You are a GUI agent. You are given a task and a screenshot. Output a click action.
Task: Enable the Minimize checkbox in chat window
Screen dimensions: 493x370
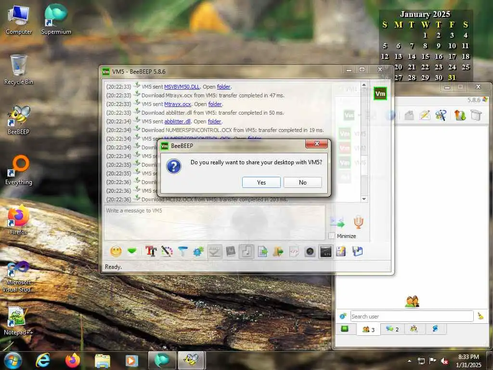coord(331,236)
